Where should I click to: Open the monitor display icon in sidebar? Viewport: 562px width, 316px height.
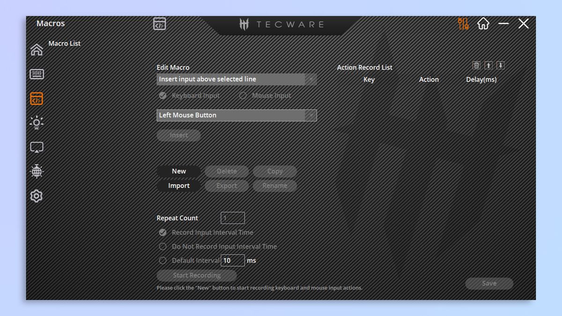click(x=37, y=147)
